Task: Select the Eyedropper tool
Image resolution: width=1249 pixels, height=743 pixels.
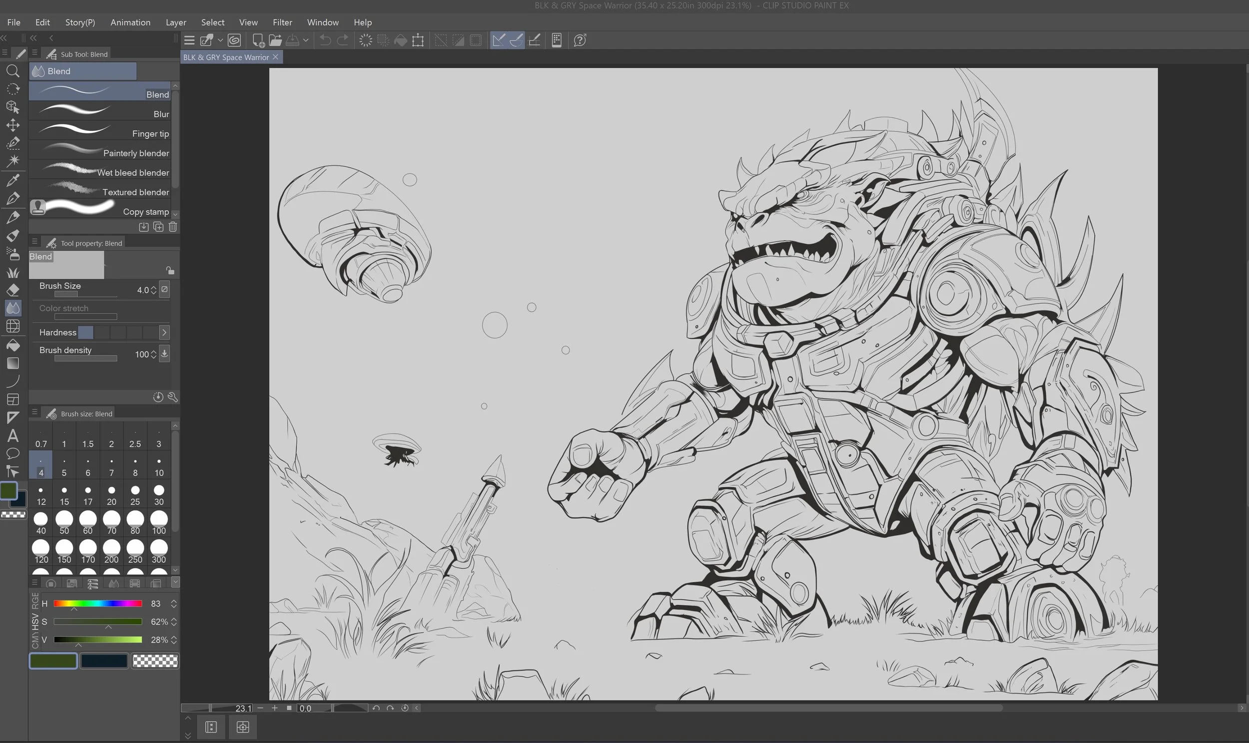Action: (13, 180)
